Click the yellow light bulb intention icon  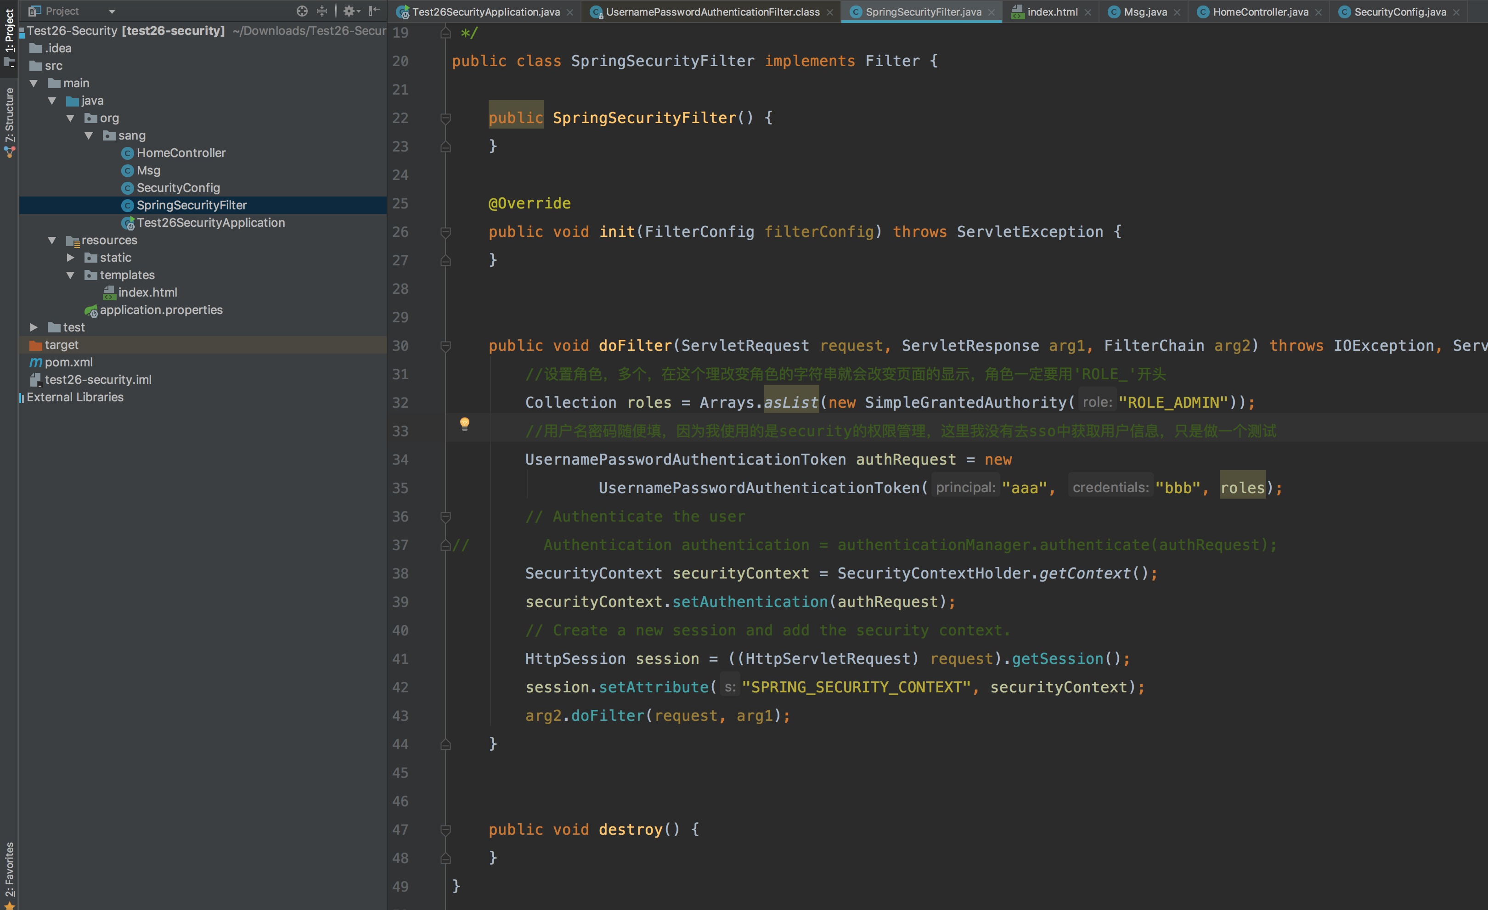point(464,424)
